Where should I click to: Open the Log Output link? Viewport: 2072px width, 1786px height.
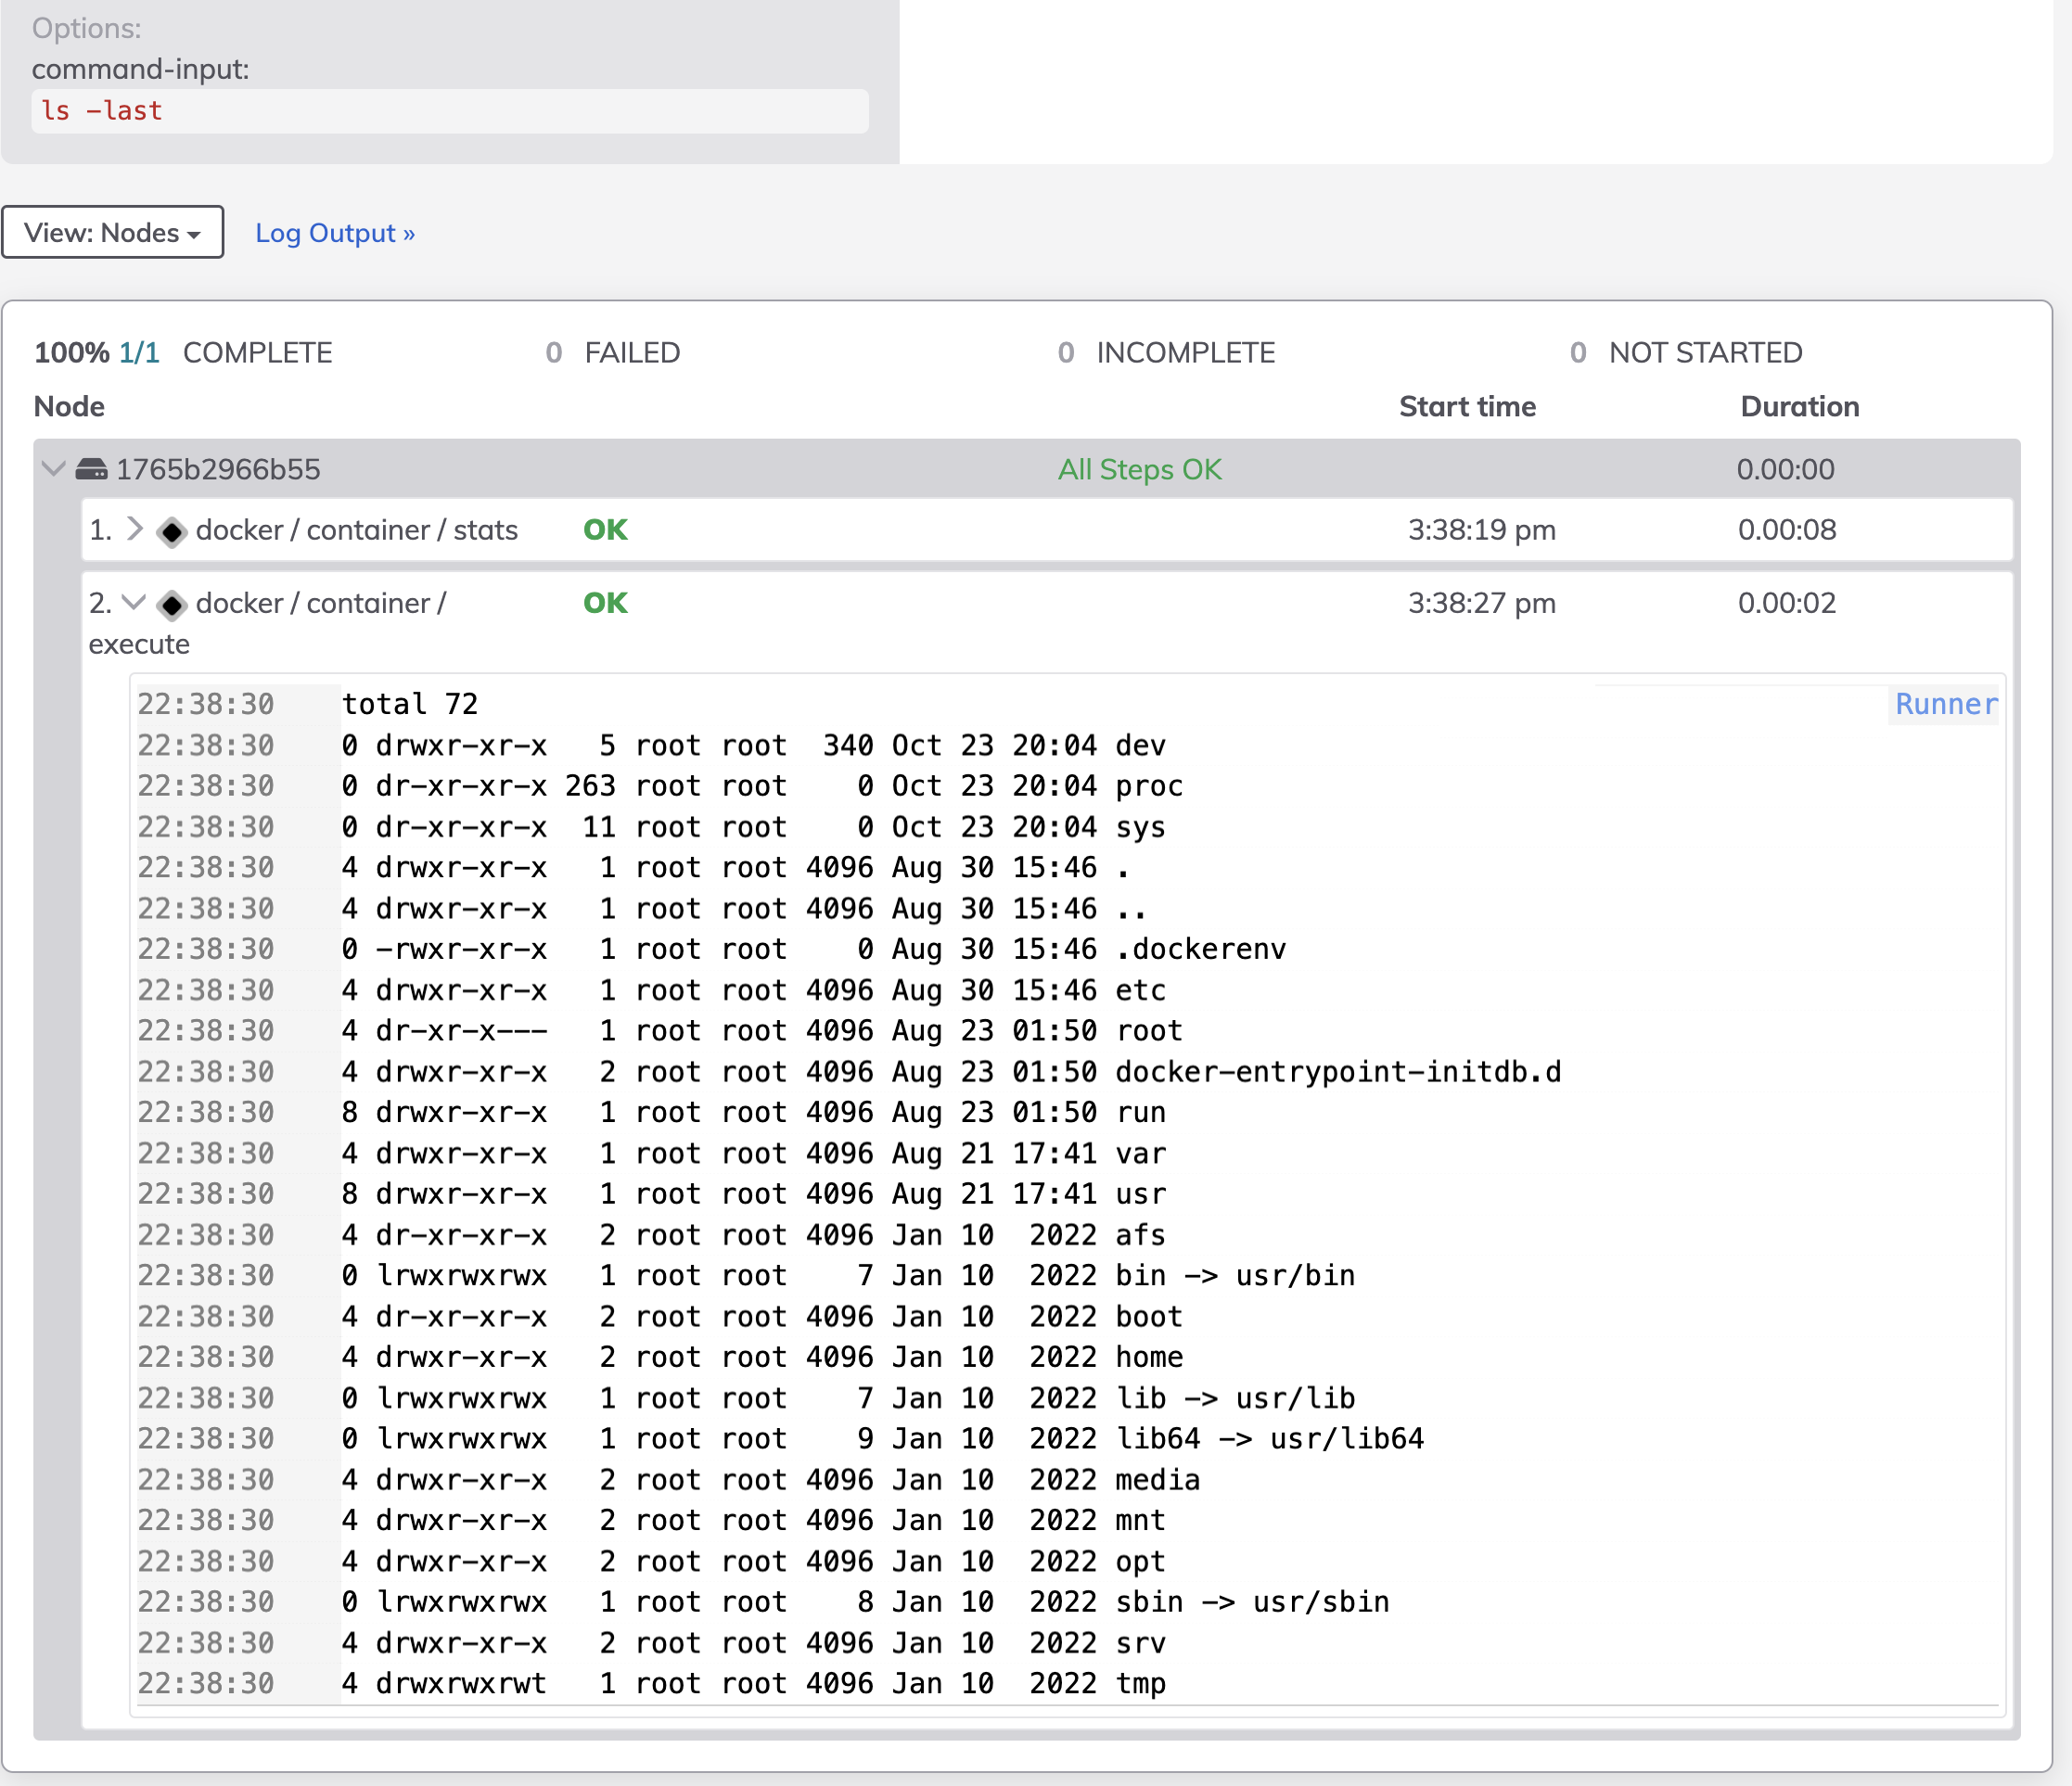pyautogui.click(x=335, y=233)
